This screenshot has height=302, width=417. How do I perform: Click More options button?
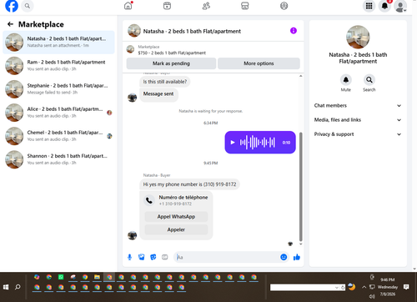pos(259,63)
